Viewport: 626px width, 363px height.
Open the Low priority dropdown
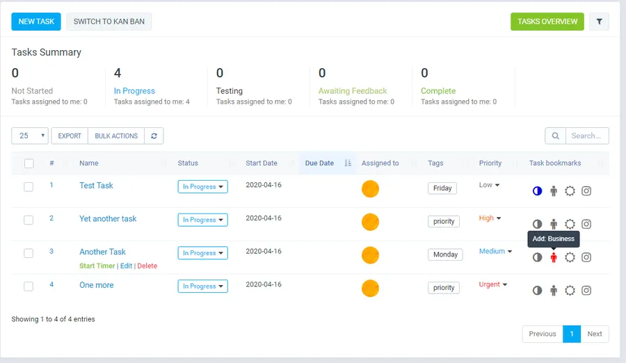tap(489, 185)
